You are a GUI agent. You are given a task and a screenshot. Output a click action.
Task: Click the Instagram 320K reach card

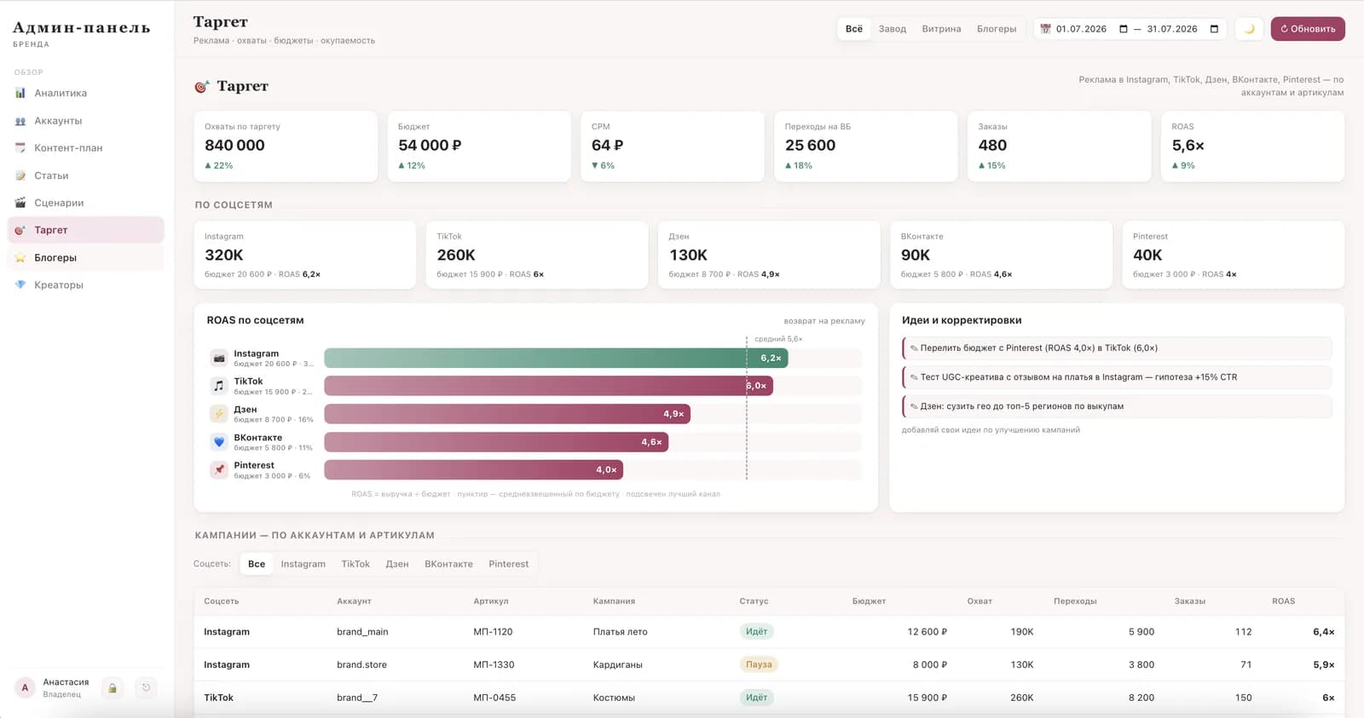[x=305, y=256]
